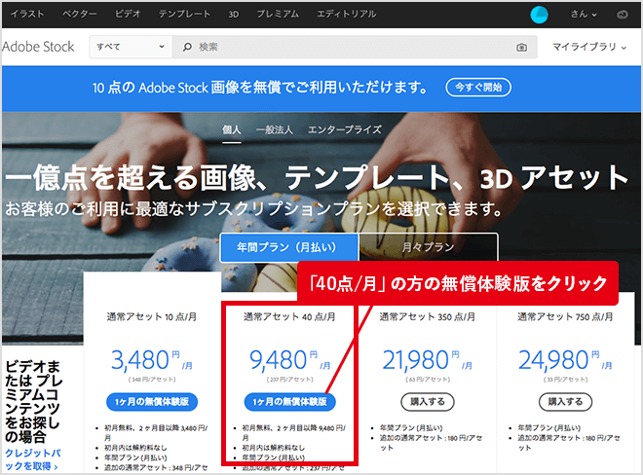Click 今すぐ開始 button in banner
The image size is (643, 475).
478,87
